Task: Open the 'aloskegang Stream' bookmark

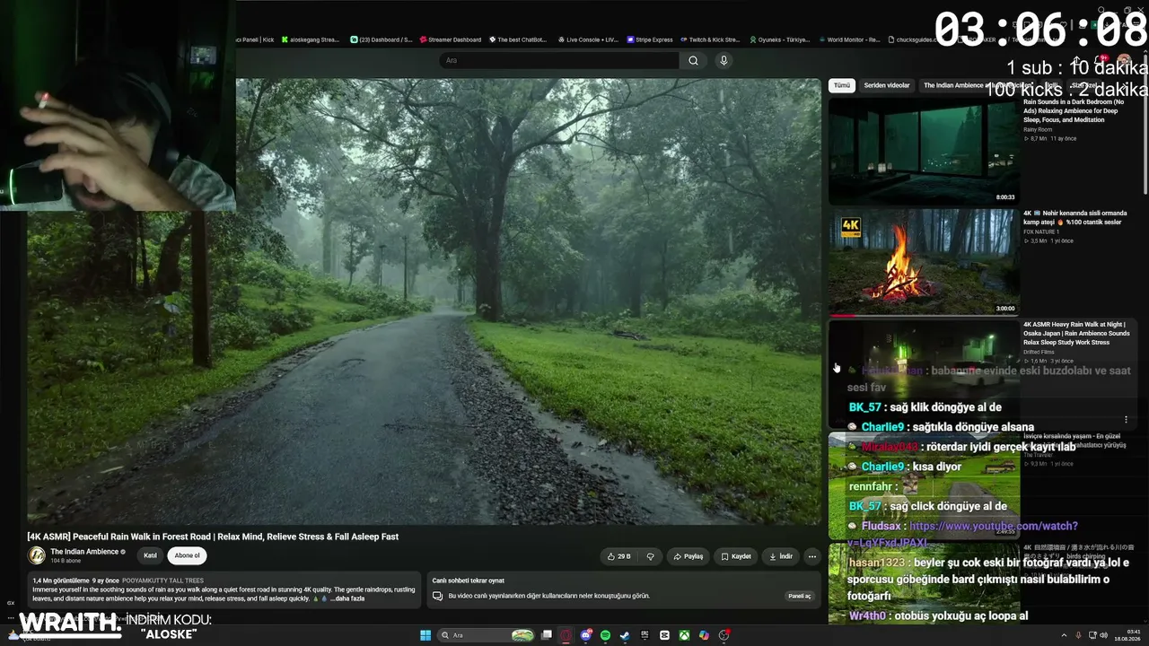Action: 311,39
